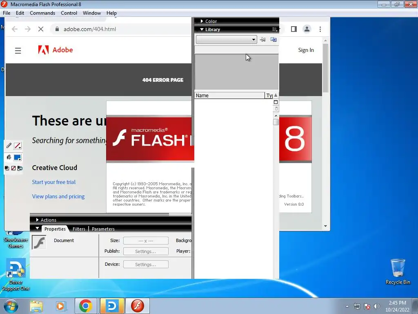
Task: Toggle library sort order icon
Action: 276,95
